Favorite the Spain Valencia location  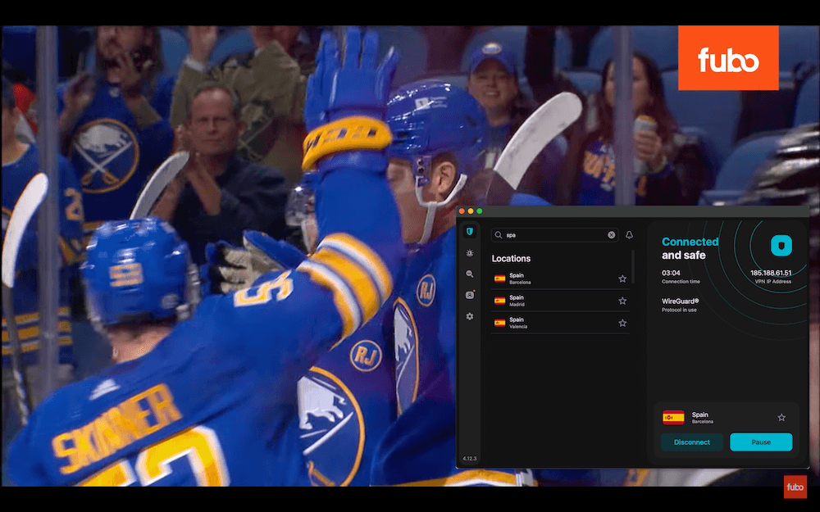[x=622, y=324]
